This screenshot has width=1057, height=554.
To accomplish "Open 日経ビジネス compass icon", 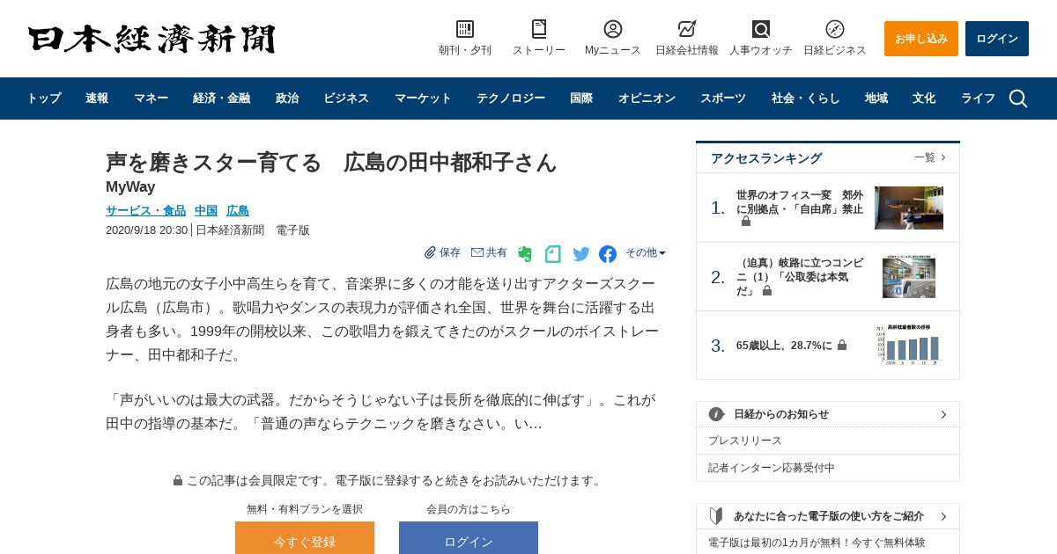I will pos(835,29).
